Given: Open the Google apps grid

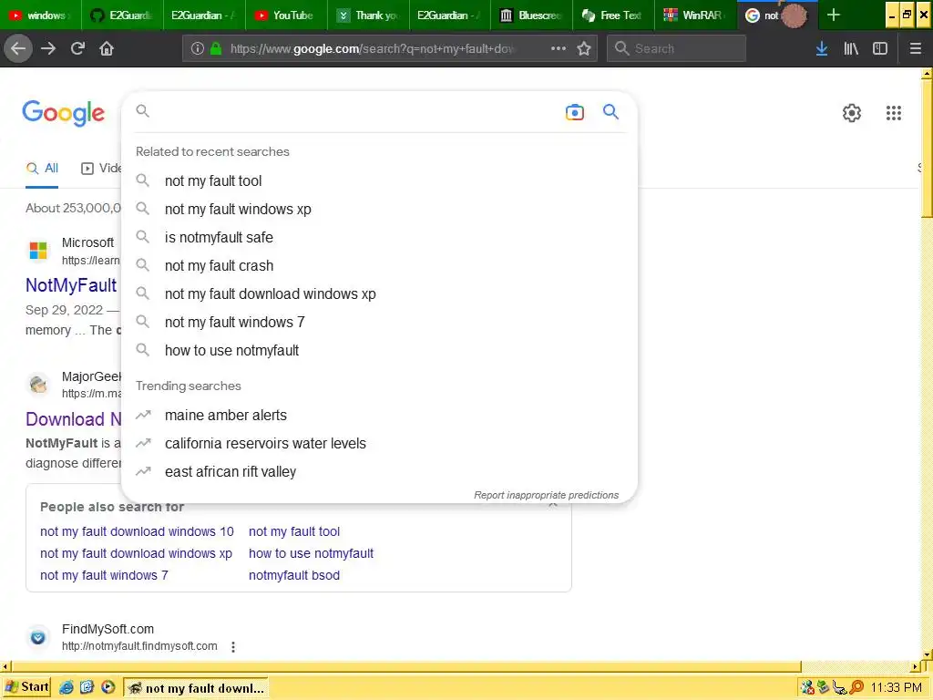Looking at the screenshot, I should [894, 112].
